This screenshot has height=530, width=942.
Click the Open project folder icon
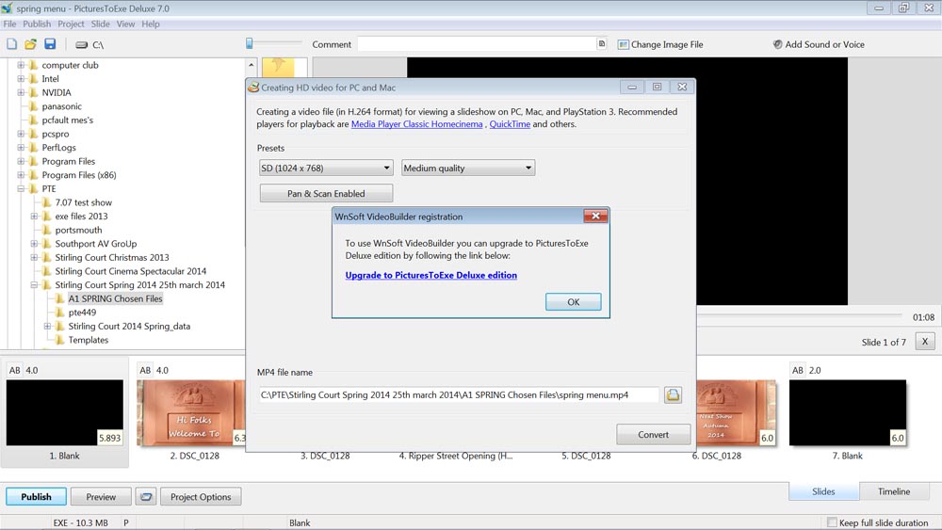click(31, 44)
